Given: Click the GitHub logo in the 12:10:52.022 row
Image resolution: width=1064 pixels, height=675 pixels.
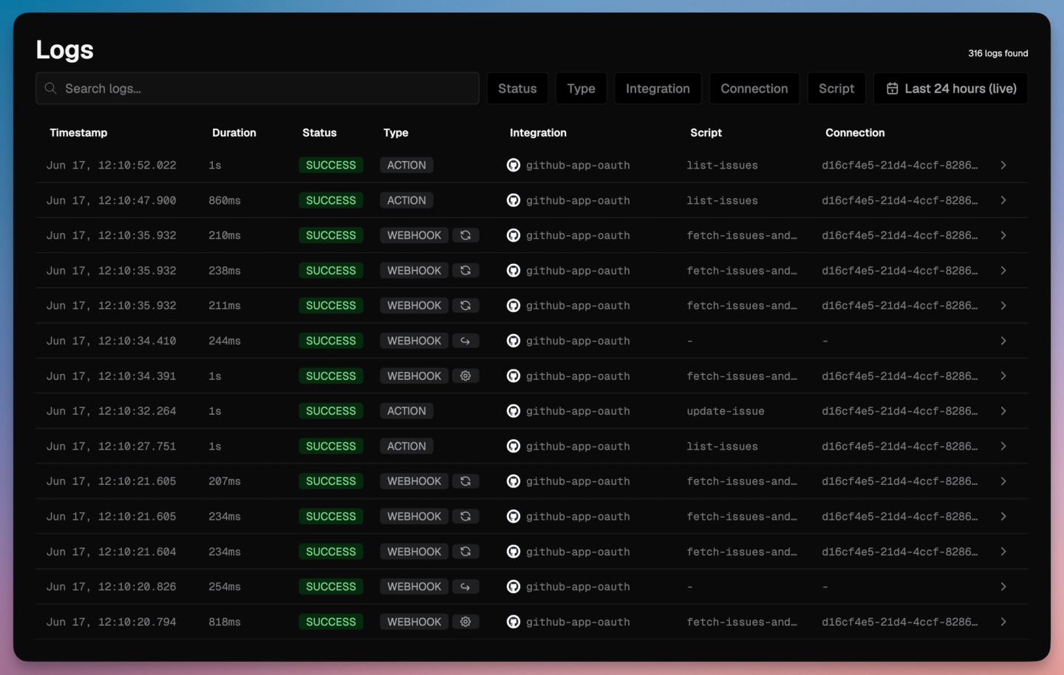Looking at the screenshot, I should [514, 165].
